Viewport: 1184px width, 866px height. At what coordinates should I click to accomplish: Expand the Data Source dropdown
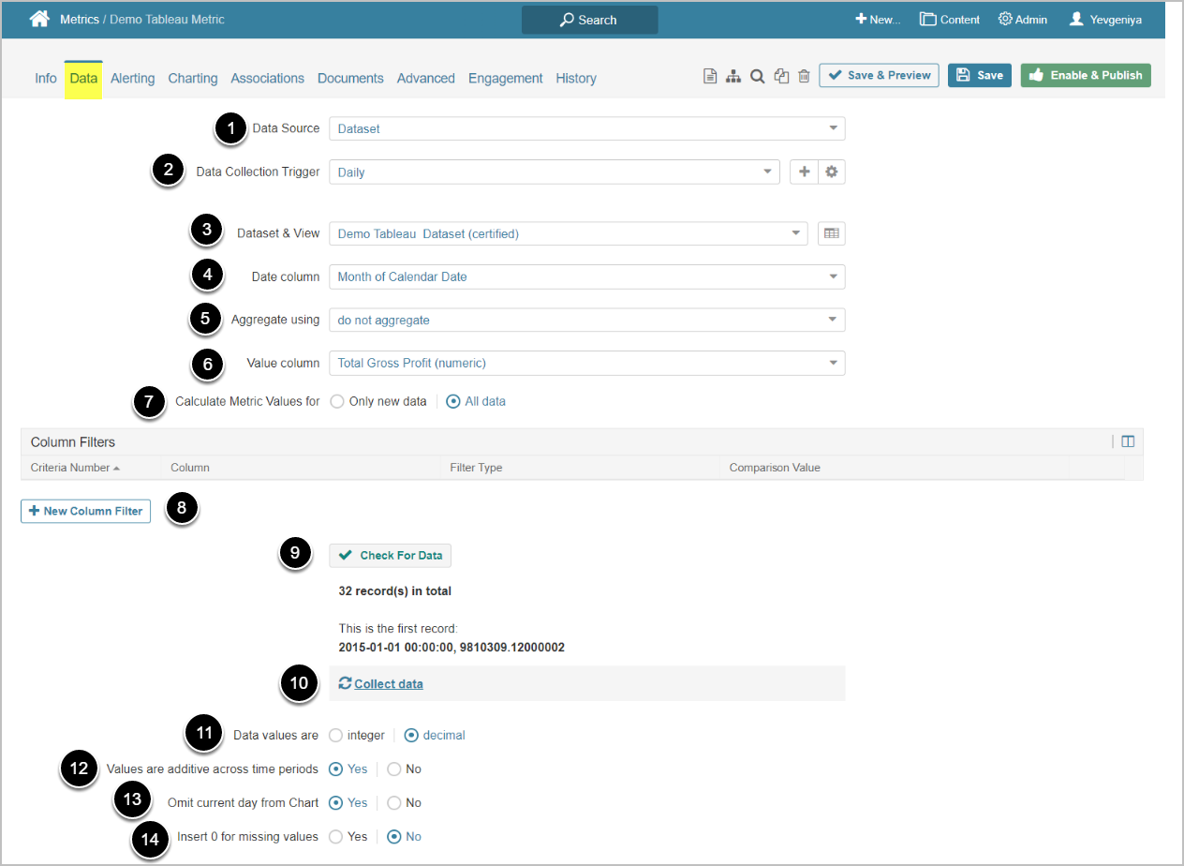point(587,128)
